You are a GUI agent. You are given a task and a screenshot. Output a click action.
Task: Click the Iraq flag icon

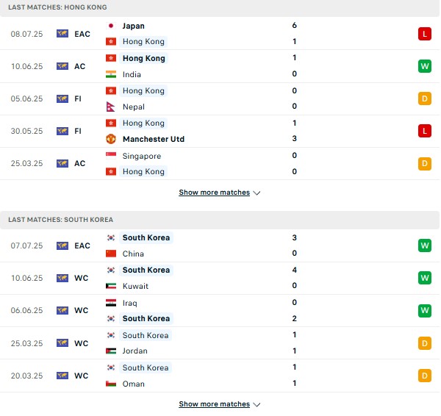111,303
